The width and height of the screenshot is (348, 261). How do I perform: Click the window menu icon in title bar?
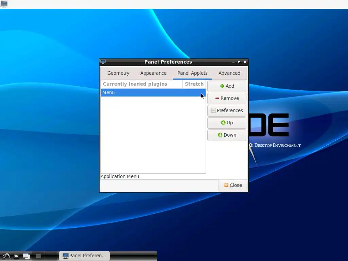point(103,62)
